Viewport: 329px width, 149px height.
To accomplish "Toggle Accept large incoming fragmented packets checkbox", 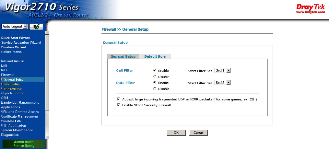I will (x=119, y=99).
